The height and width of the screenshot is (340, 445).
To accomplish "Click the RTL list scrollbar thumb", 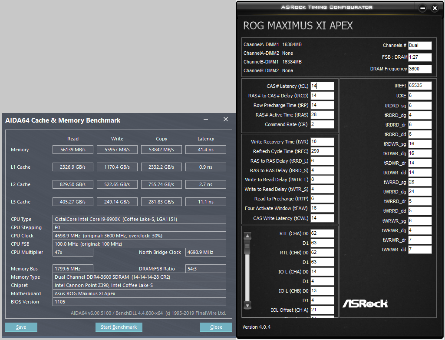I will point(247,246).
